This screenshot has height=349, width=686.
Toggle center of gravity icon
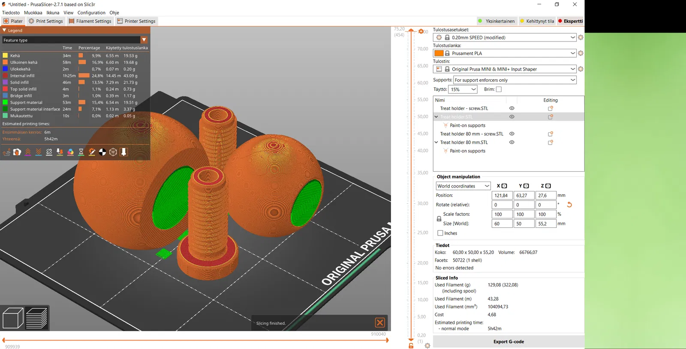pos(102,152)
